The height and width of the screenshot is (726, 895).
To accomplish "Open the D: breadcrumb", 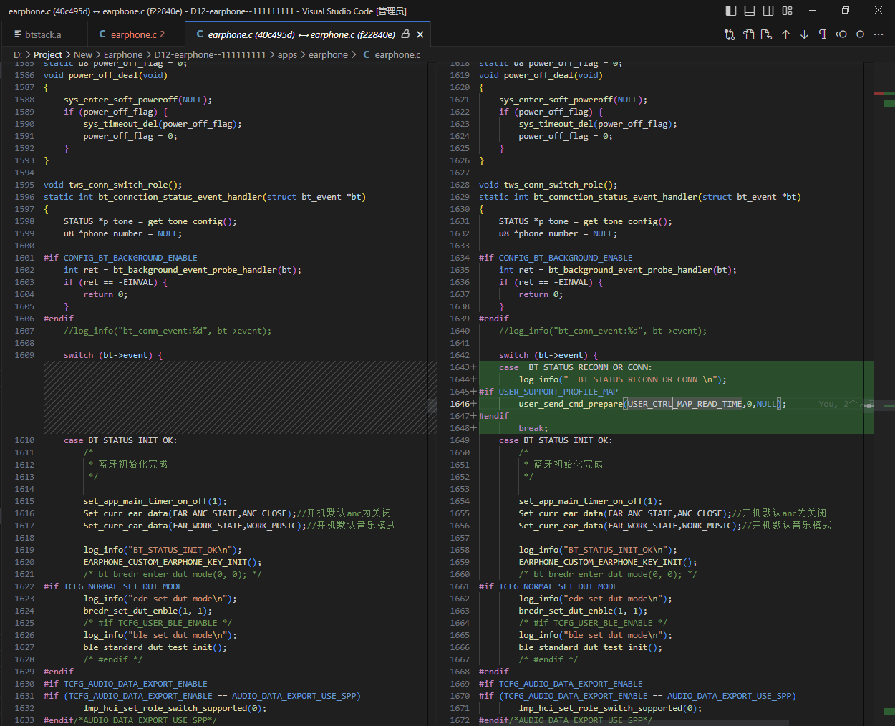I will [x=18, y=54].
